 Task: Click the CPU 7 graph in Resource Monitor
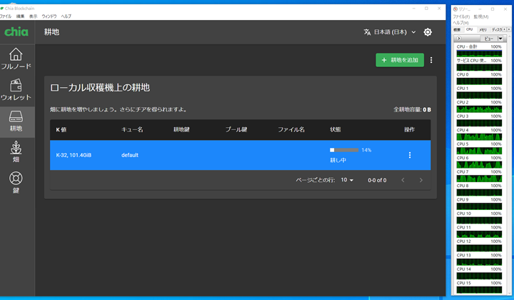[x=479, y=179]
